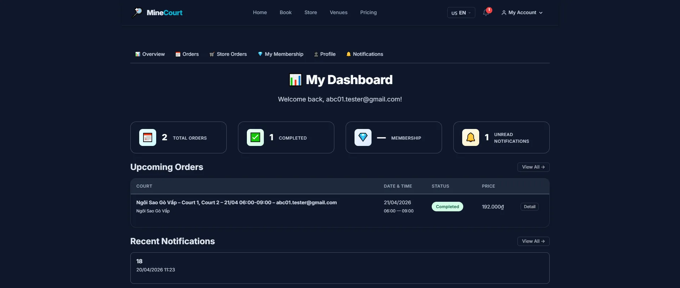Click the STATUS column header
680x288 pixels.
pos(440,186)
